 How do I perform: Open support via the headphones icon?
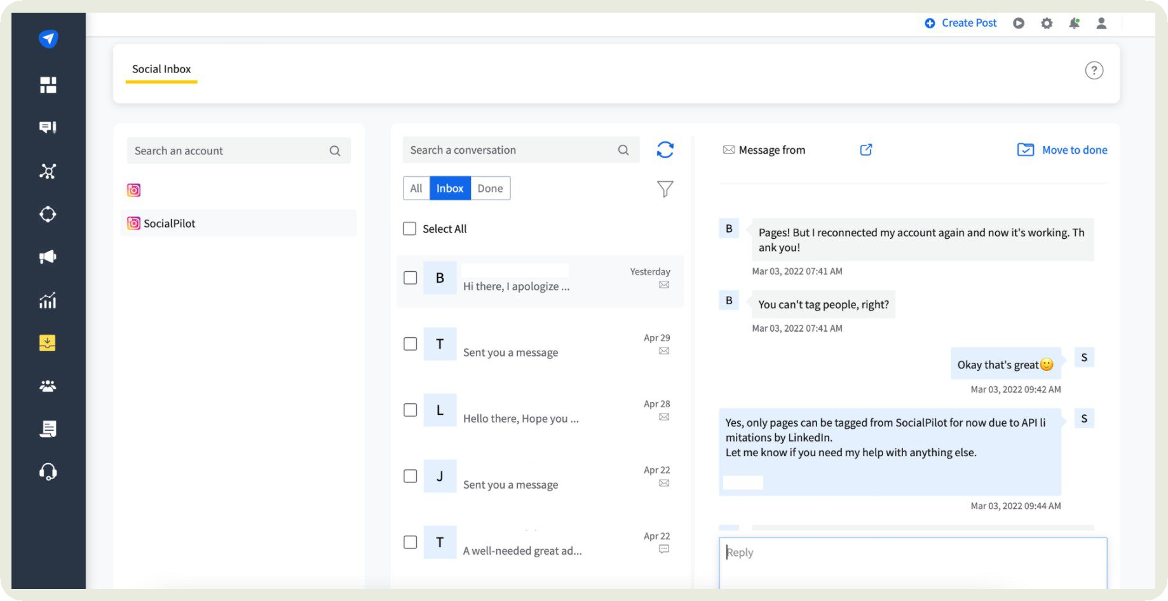48,471
